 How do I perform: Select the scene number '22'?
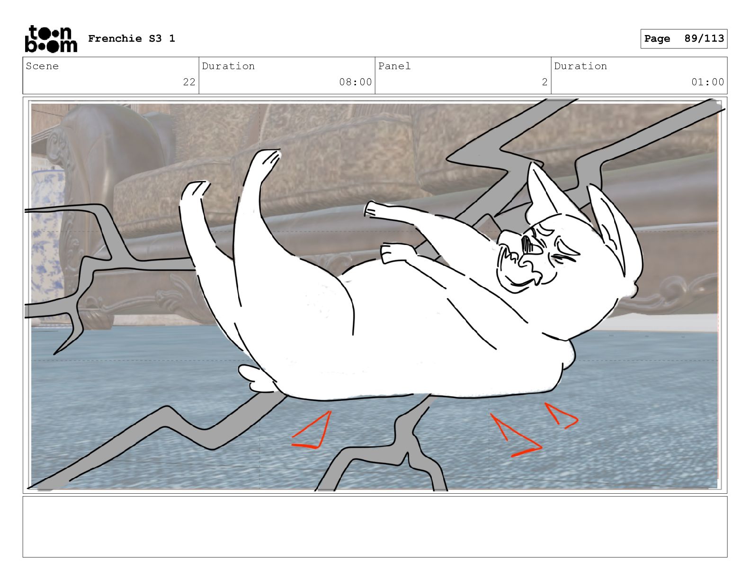click(189, 82)
